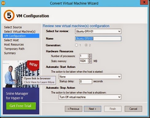
Task: Go to Select Source step
Action: [x=13, y=27]
